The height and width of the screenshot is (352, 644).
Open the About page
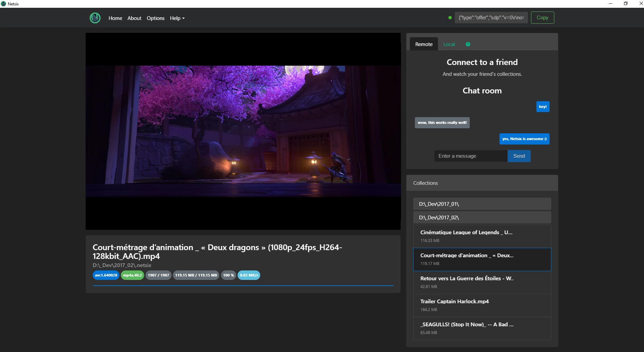tap(134, 18)
